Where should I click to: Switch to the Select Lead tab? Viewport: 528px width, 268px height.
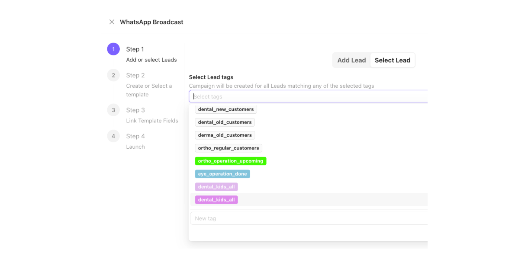click(x=392, y=60)
